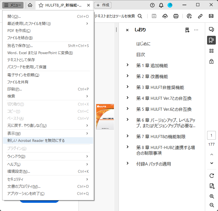218x211 pixels.
Task: Open the 検索 submenu
Action: pyautogui.click(x=48, y=96)
